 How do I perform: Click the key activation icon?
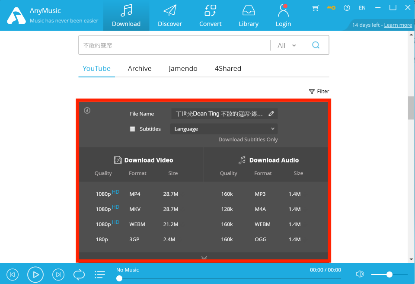click(x=331, y=8)
